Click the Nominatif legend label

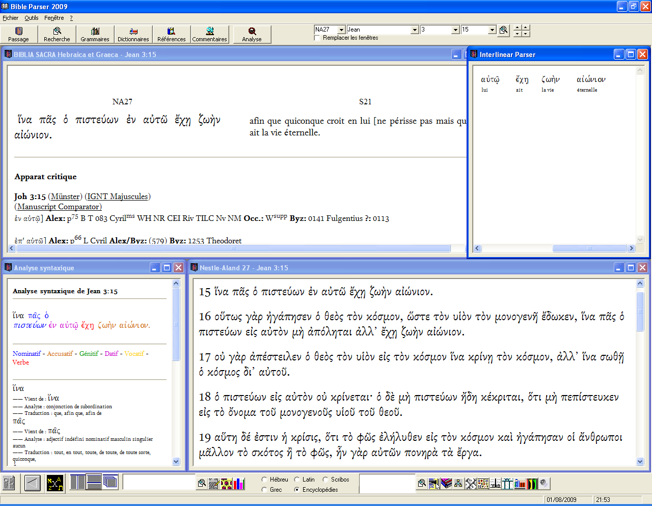coord(26,354)
